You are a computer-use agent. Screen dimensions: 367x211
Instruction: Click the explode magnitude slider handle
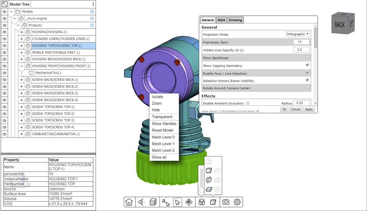click(x=201, y=190)
